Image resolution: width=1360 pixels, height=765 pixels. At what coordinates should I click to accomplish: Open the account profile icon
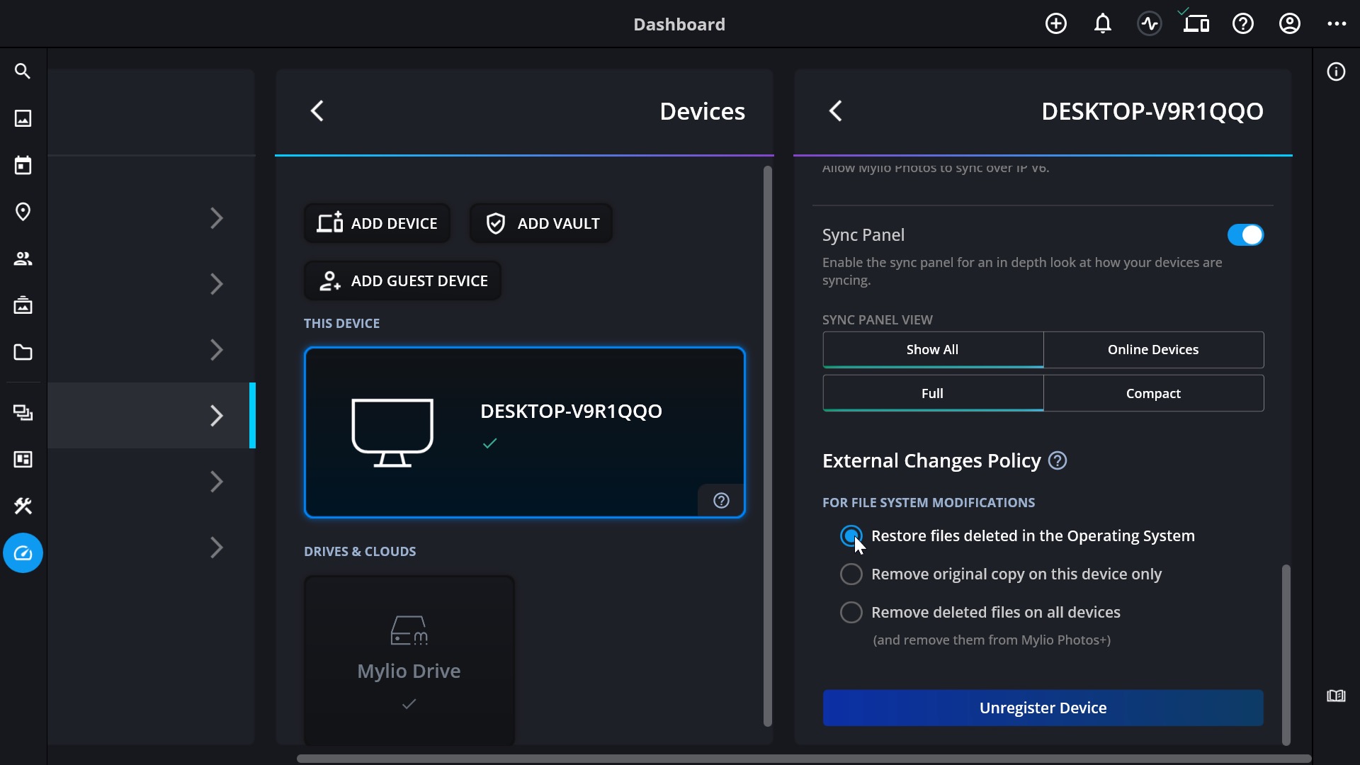point(1289,24)
